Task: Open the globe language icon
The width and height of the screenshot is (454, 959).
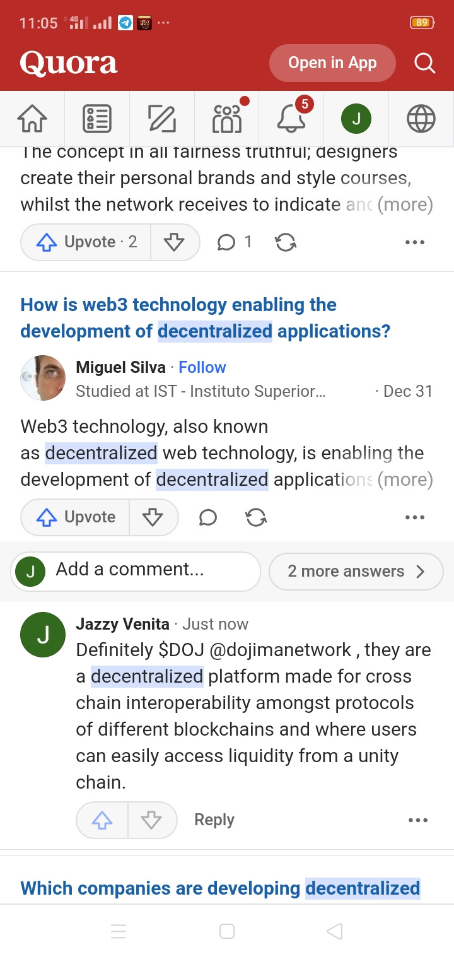Action: coord(421,119)
